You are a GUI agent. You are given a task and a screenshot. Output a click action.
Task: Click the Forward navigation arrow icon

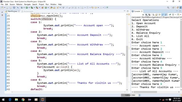[101, 8]
